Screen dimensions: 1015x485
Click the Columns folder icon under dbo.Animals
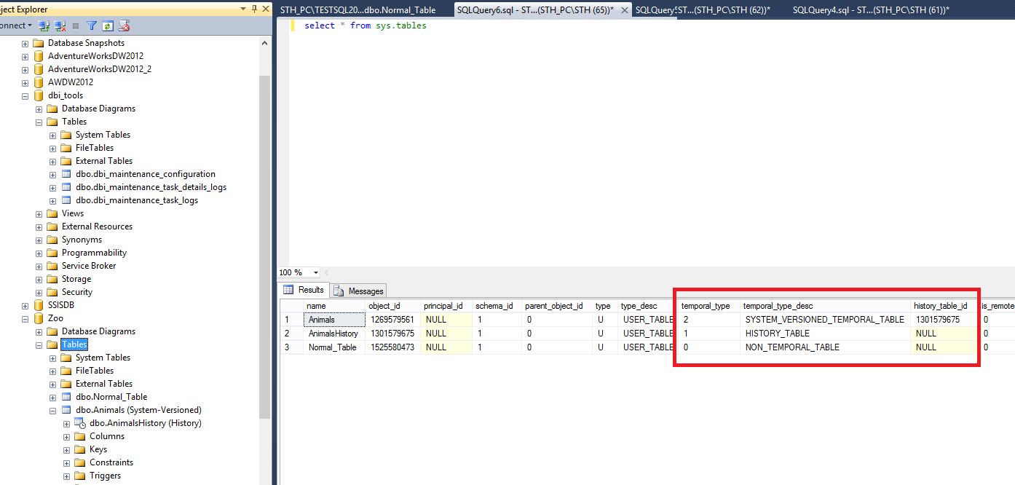(80, 436)
